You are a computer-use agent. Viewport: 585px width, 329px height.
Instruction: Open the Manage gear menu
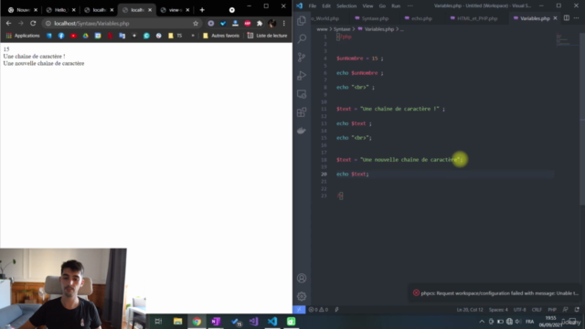point(302,296)
